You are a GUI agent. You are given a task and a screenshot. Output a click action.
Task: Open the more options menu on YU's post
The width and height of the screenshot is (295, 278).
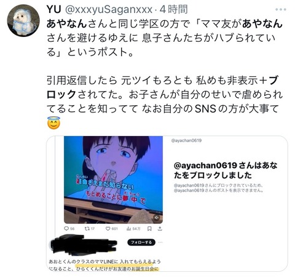point(280,9)
